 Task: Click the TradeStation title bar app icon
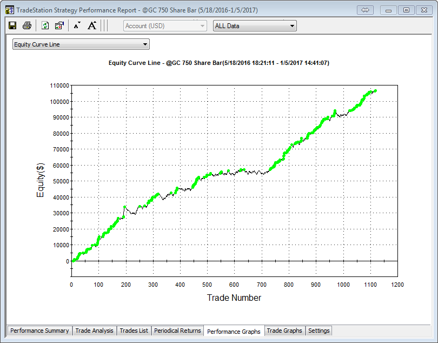pyautogui.click(x=9, y=10)
